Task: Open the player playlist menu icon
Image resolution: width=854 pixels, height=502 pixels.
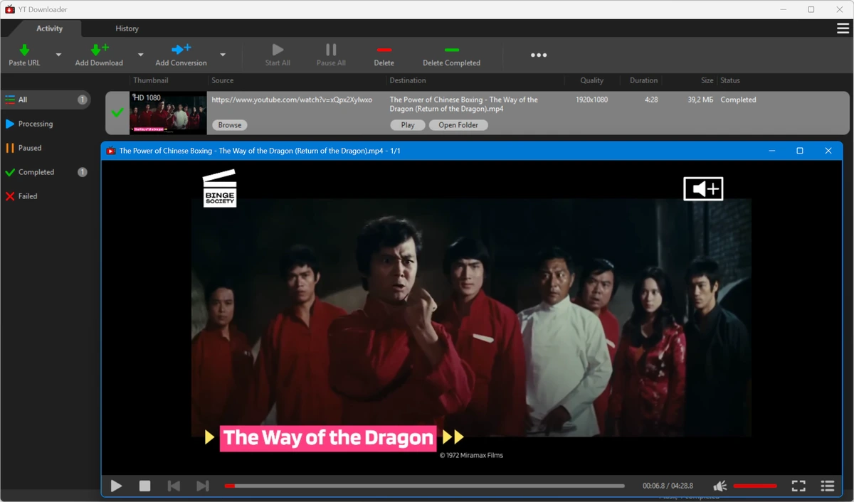Action: click(x=827, y=486)
